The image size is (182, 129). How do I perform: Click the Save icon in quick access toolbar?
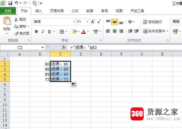click(10, 3)
